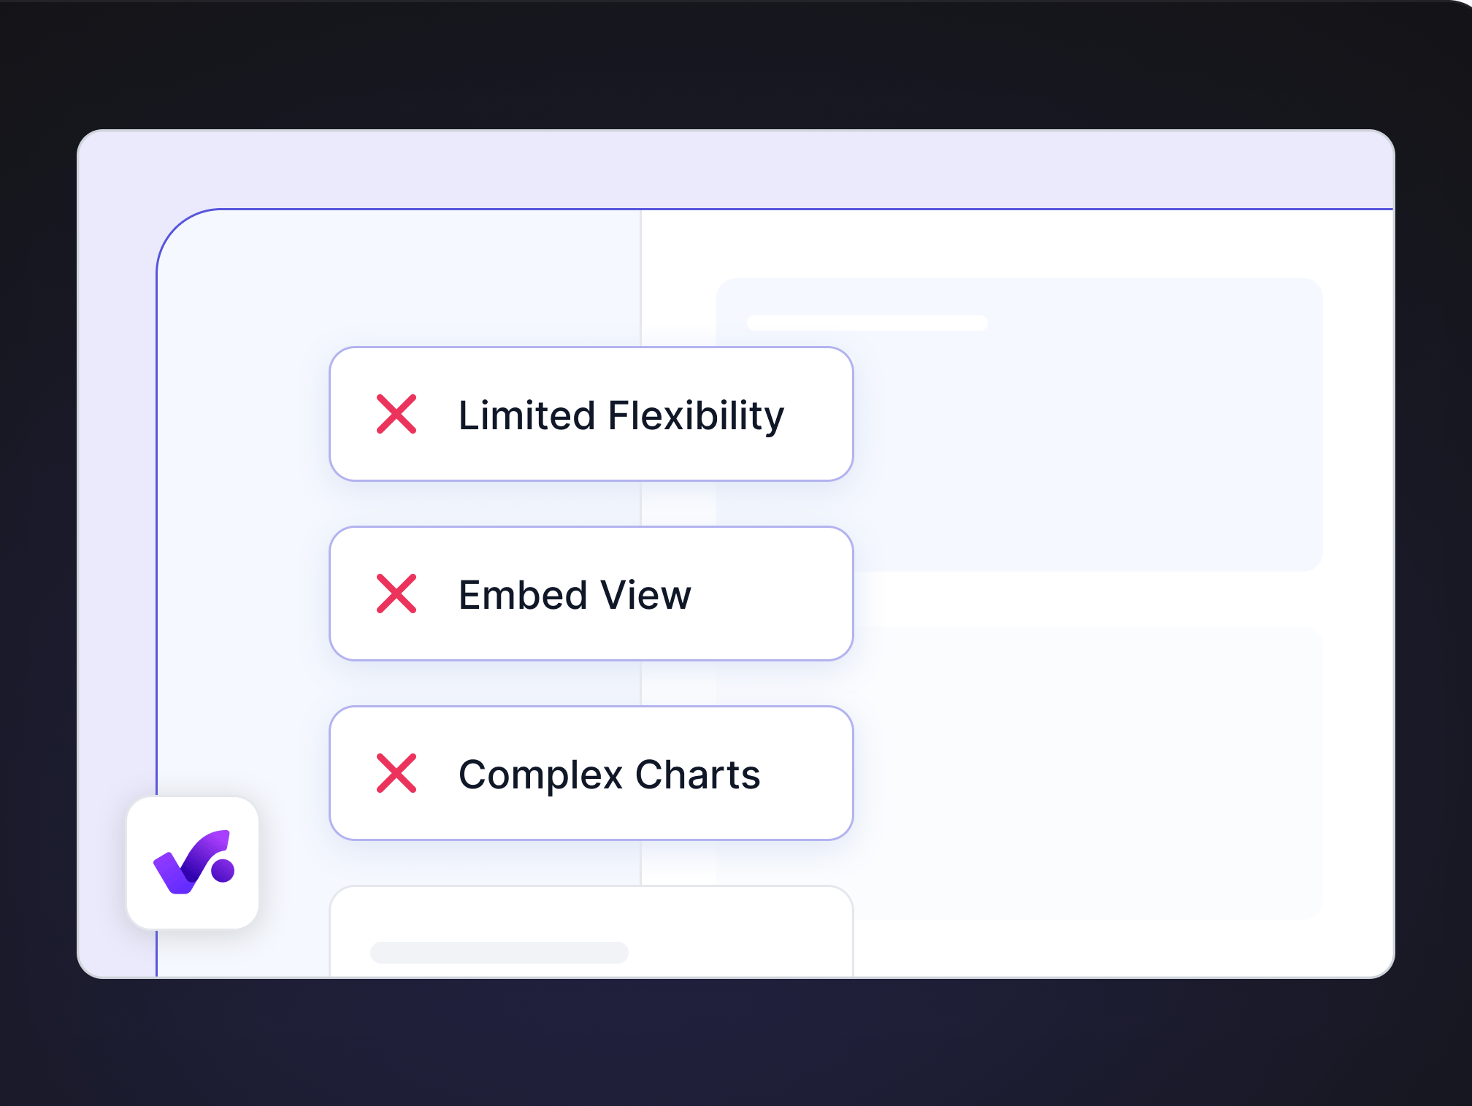Select the Limited Flexibility label text
The image size is (1472, 1106).
[621, 415]
